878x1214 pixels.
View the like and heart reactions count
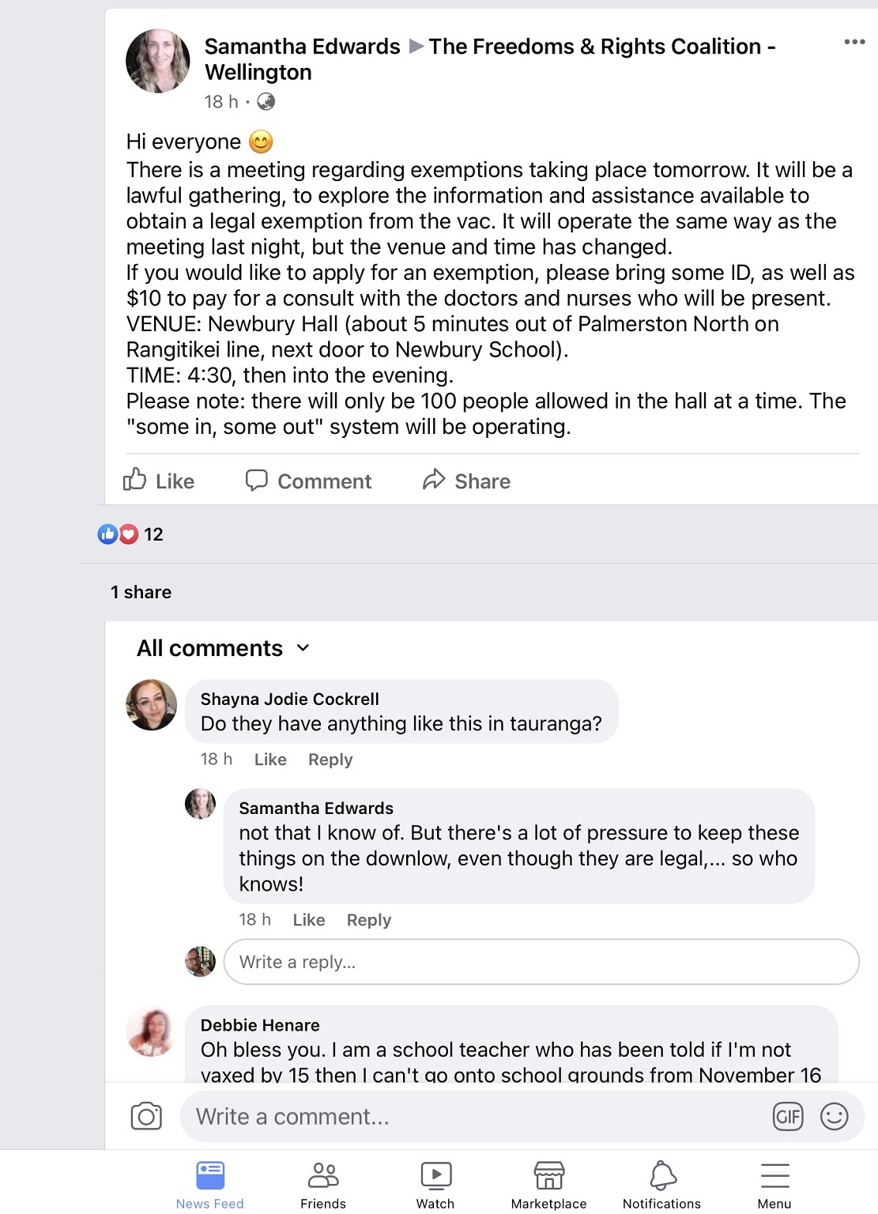131,534
